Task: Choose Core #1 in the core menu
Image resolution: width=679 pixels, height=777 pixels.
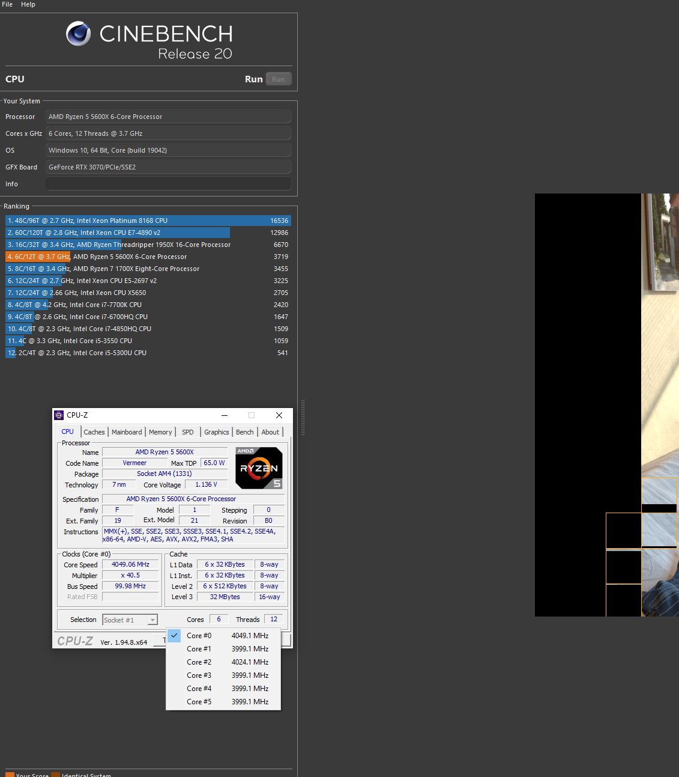Action: [223, 649]
